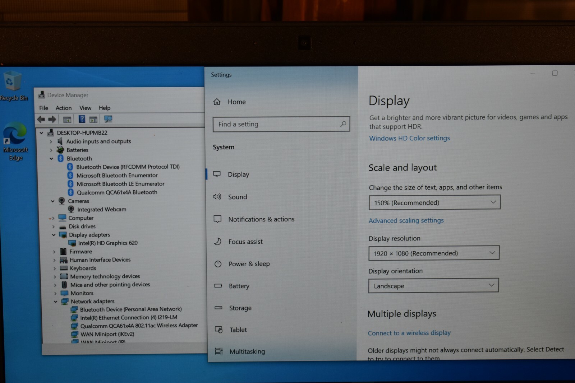The image size is (575, 383).
Task: Expand Audio inputs and outputs
Action: pos(51,141)
